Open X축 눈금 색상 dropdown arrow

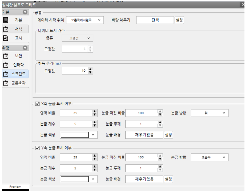(x=93, y=135)
